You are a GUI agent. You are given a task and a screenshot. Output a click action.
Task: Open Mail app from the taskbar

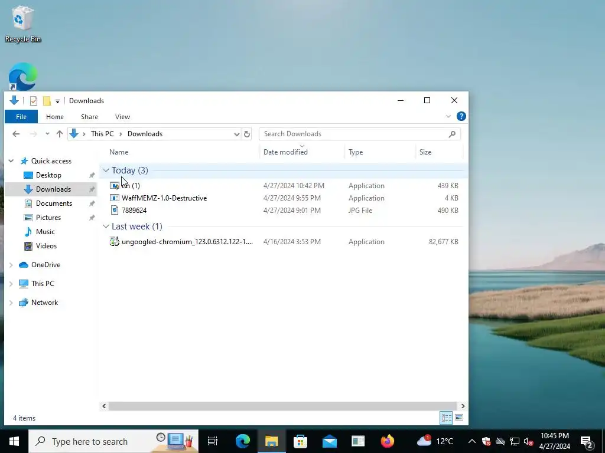click(330, 441)
